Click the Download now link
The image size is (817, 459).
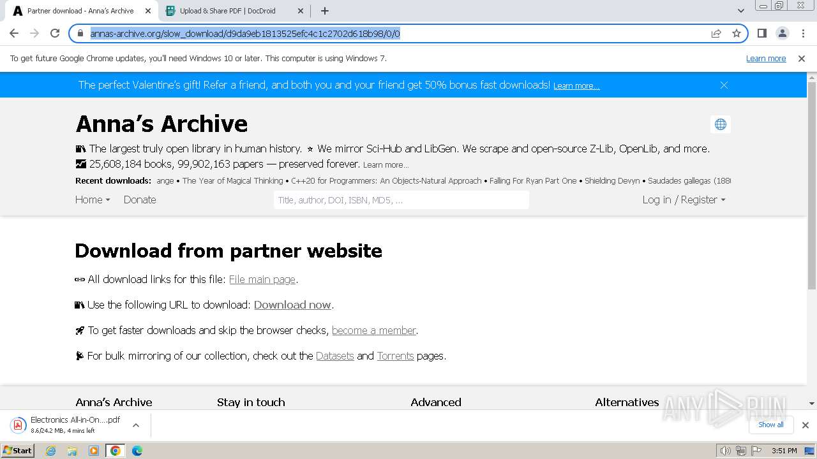292,305
